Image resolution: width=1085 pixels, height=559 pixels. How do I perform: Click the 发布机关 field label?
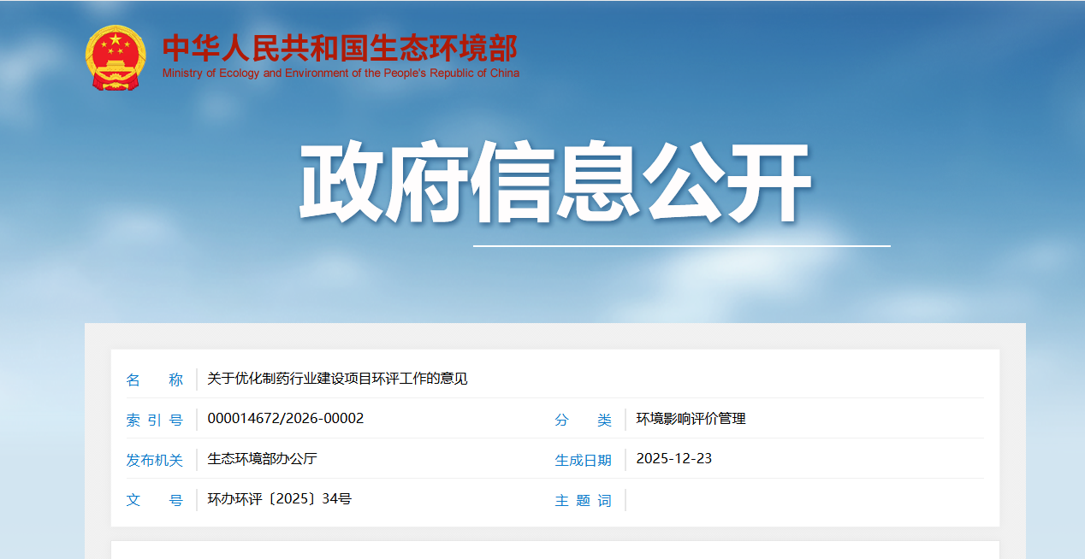click(155, 460)
